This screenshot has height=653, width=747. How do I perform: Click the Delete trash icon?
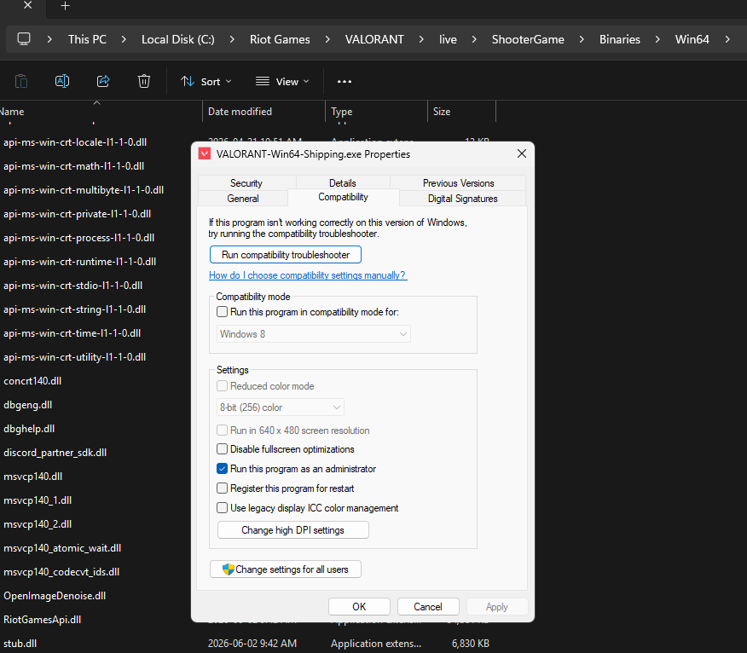point(144,82)
